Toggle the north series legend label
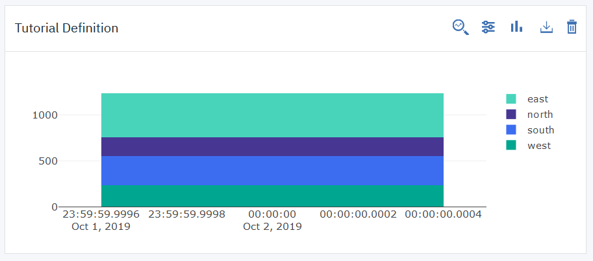The width and height of the screenshot is (593, 261). pos(540,115)
